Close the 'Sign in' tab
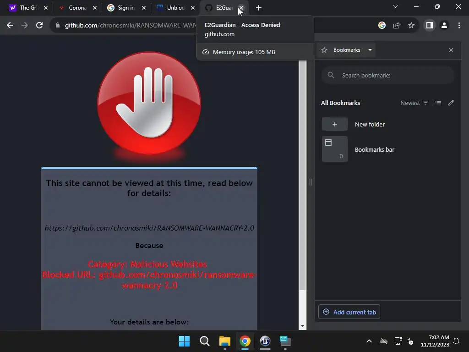 click(144, 8)
